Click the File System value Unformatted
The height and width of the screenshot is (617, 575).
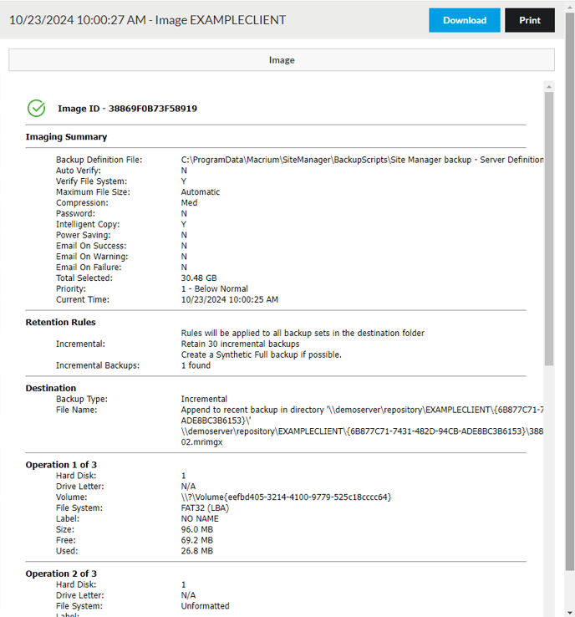(205, 606)
